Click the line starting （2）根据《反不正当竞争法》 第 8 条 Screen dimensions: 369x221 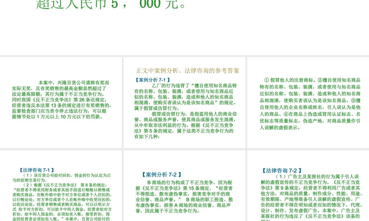(x=65, y=185)
